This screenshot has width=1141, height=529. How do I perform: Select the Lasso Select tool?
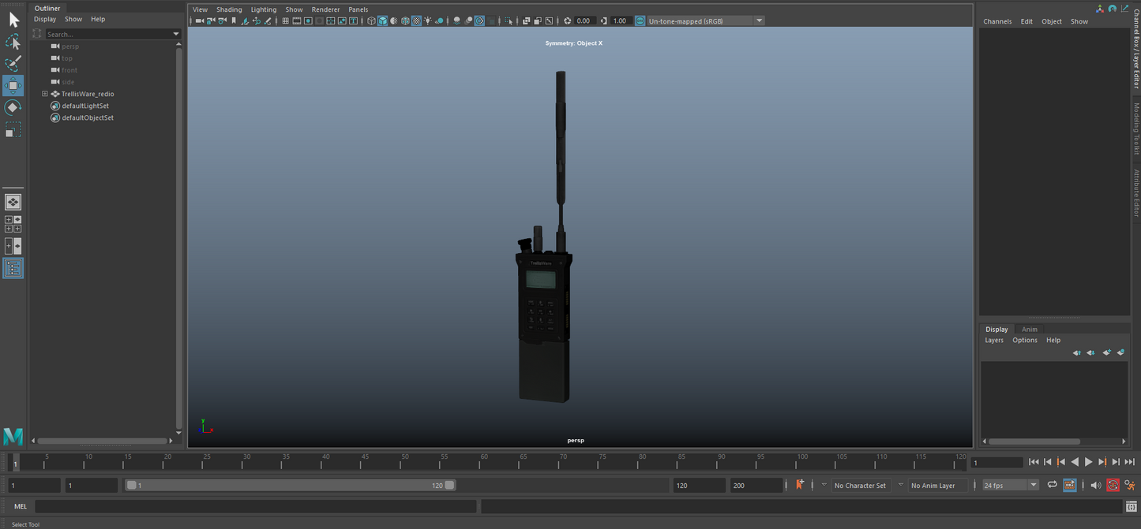click(13, 42)
